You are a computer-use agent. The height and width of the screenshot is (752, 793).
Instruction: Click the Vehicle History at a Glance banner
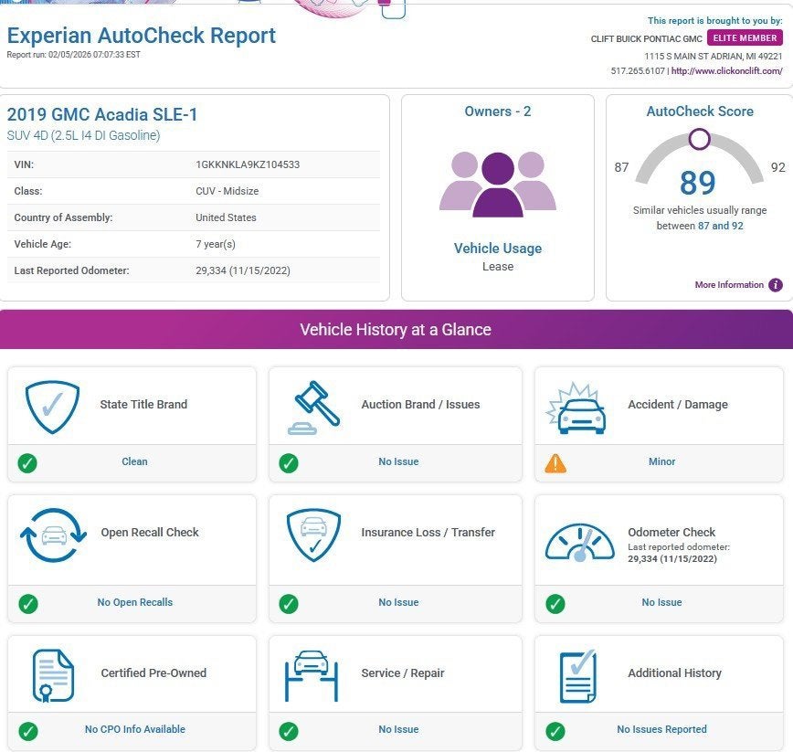tap(396, 330)
